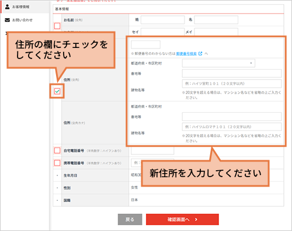Open the 郵便番号検索 link
The width and height of the screenshot is (292, 231).
coord(186,54)
